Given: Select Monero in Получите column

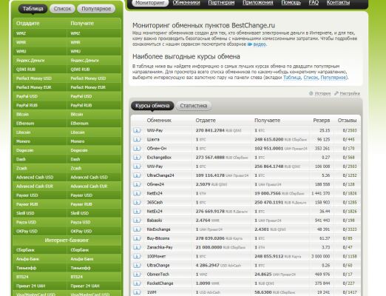Looking at the screenshot, I should pyautogui.click(x=94, y=141).
